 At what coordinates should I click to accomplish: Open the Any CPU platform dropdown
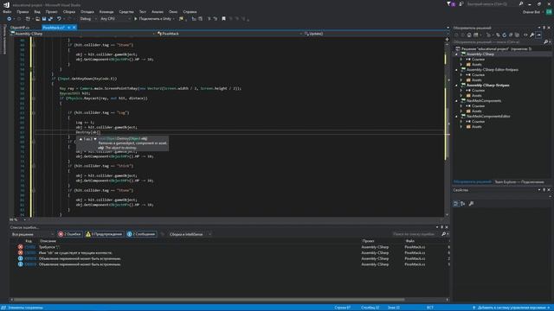[115, 19]
